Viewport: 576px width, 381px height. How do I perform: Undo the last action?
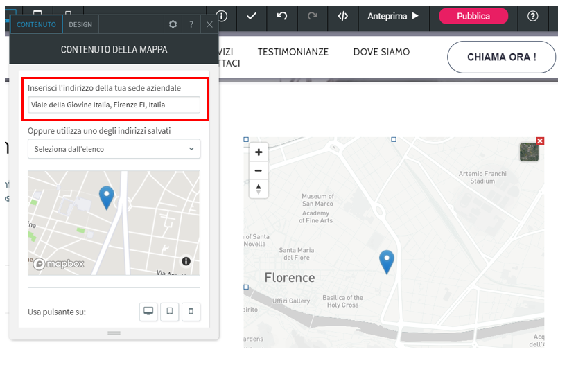pyautogui.click(x=282, y=16)
